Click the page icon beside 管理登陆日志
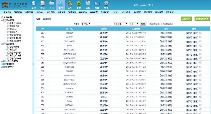211x114 pixels. (x=8, y=35)
